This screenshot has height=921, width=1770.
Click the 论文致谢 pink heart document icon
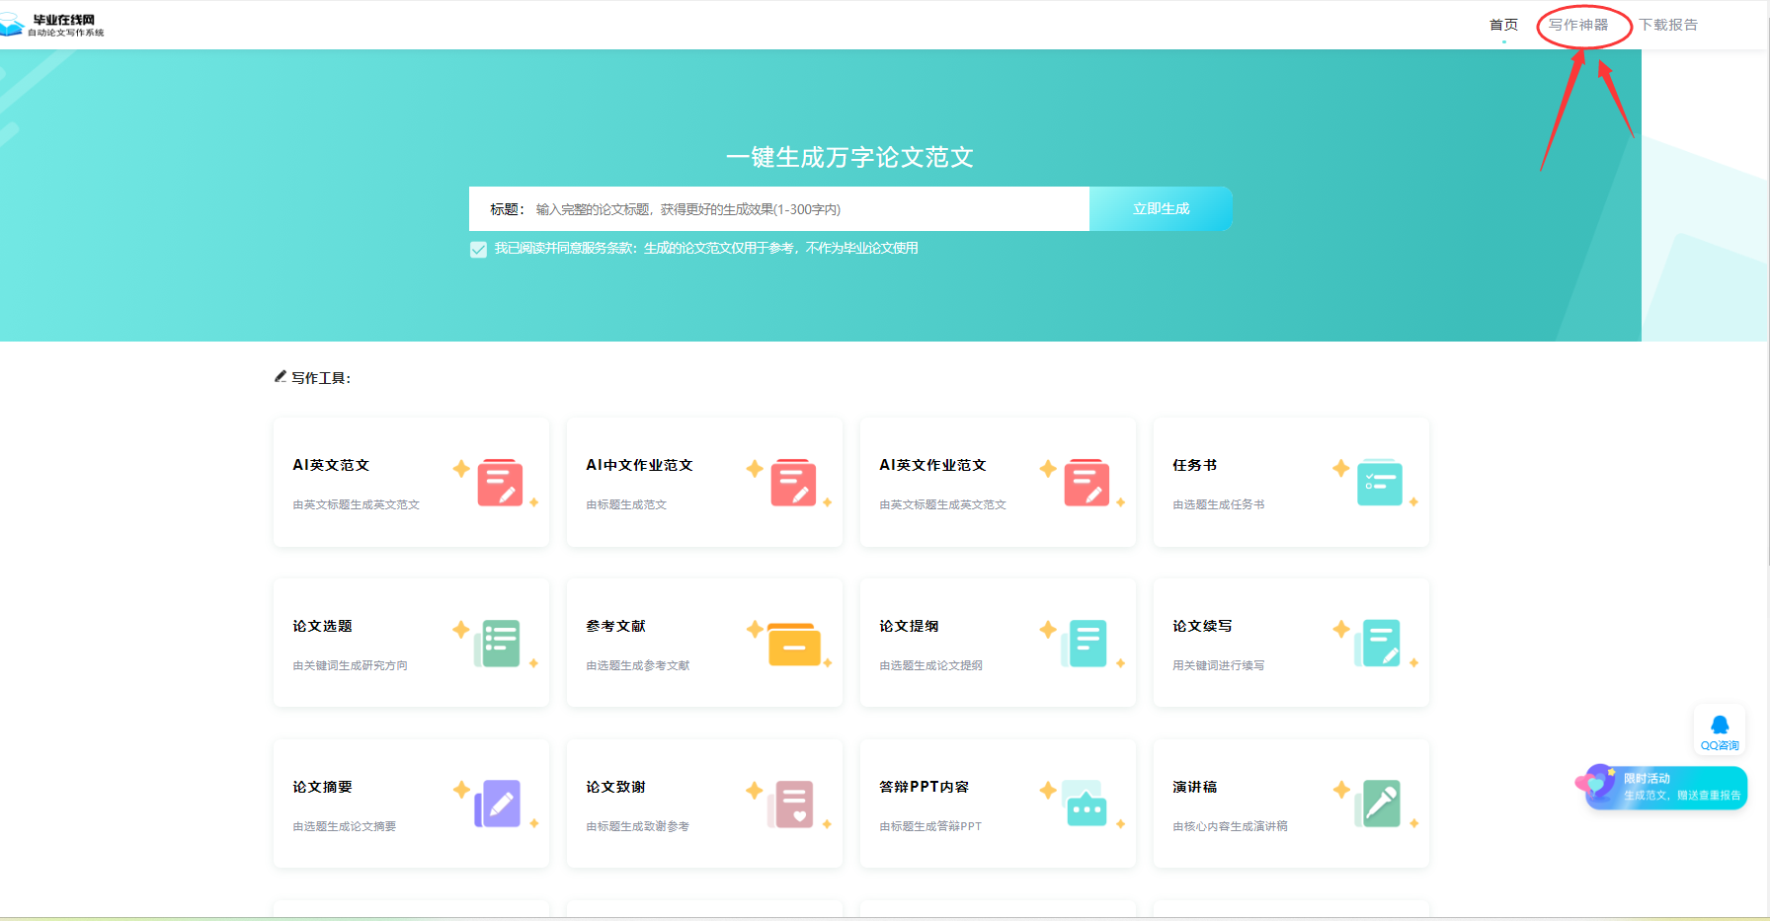coord(792,805)
